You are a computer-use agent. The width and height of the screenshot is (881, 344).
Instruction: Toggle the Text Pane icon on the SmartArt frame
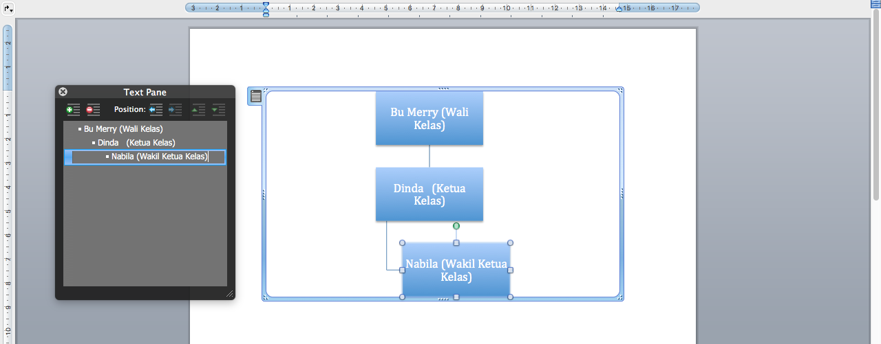click(255, 97)
